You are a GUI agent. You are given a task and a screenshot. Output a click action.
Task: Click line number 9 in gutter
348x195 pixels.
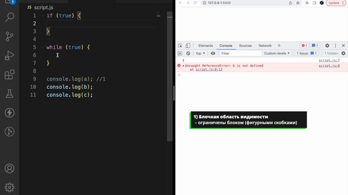(x=34, y=79)
